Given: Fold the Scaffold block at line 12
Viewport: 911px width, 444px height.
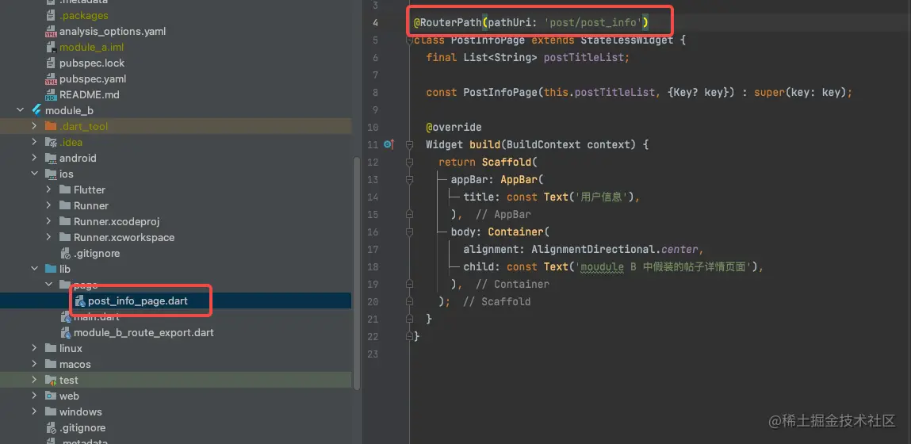Looking at the screenshot, I should tap(410, 163).
